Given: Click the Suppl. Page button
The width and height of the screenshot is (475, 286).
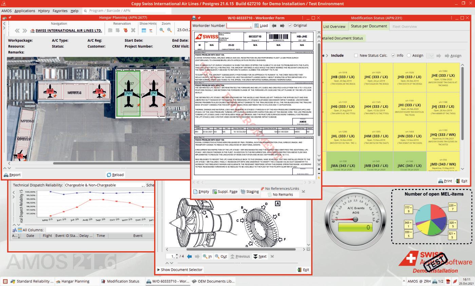Looking at the screenshot, I should (x=225, y=192).
